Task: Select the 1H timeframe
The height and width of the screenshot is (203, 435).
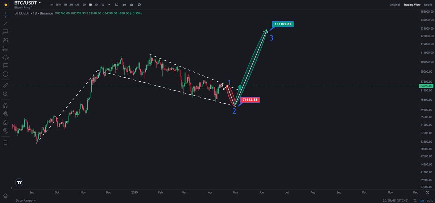Action: pyautogui.click(x=65, y=5)
